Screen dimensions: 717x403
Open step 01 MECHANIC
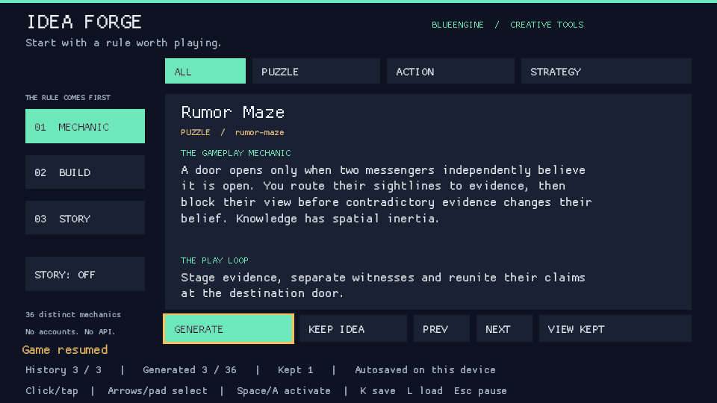point(85,126)
